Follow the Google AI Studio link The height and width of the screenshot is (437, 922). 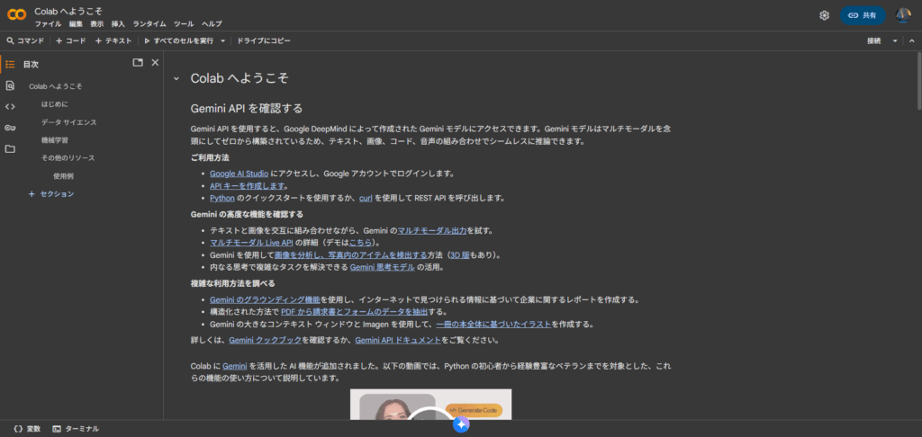(240, 173)
